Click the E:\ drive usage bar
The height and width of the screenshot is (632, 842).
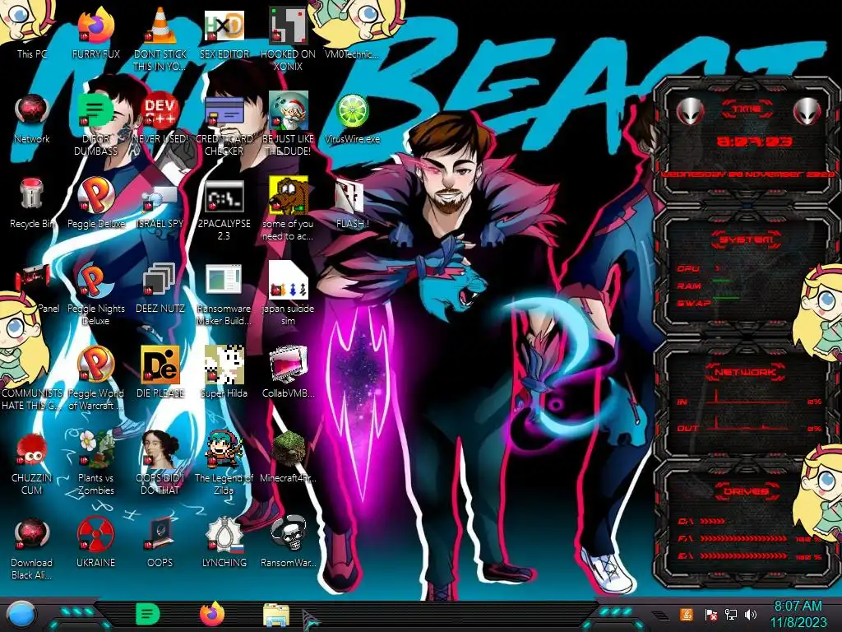point(743,555)
